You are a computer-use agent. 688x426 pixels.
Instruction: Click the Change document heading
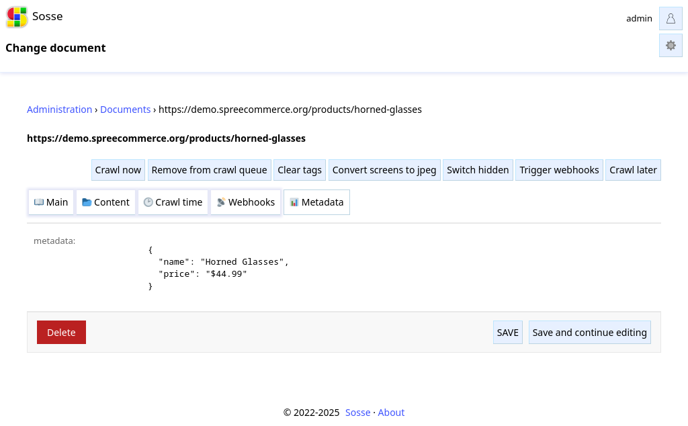[x=55, y=48]
